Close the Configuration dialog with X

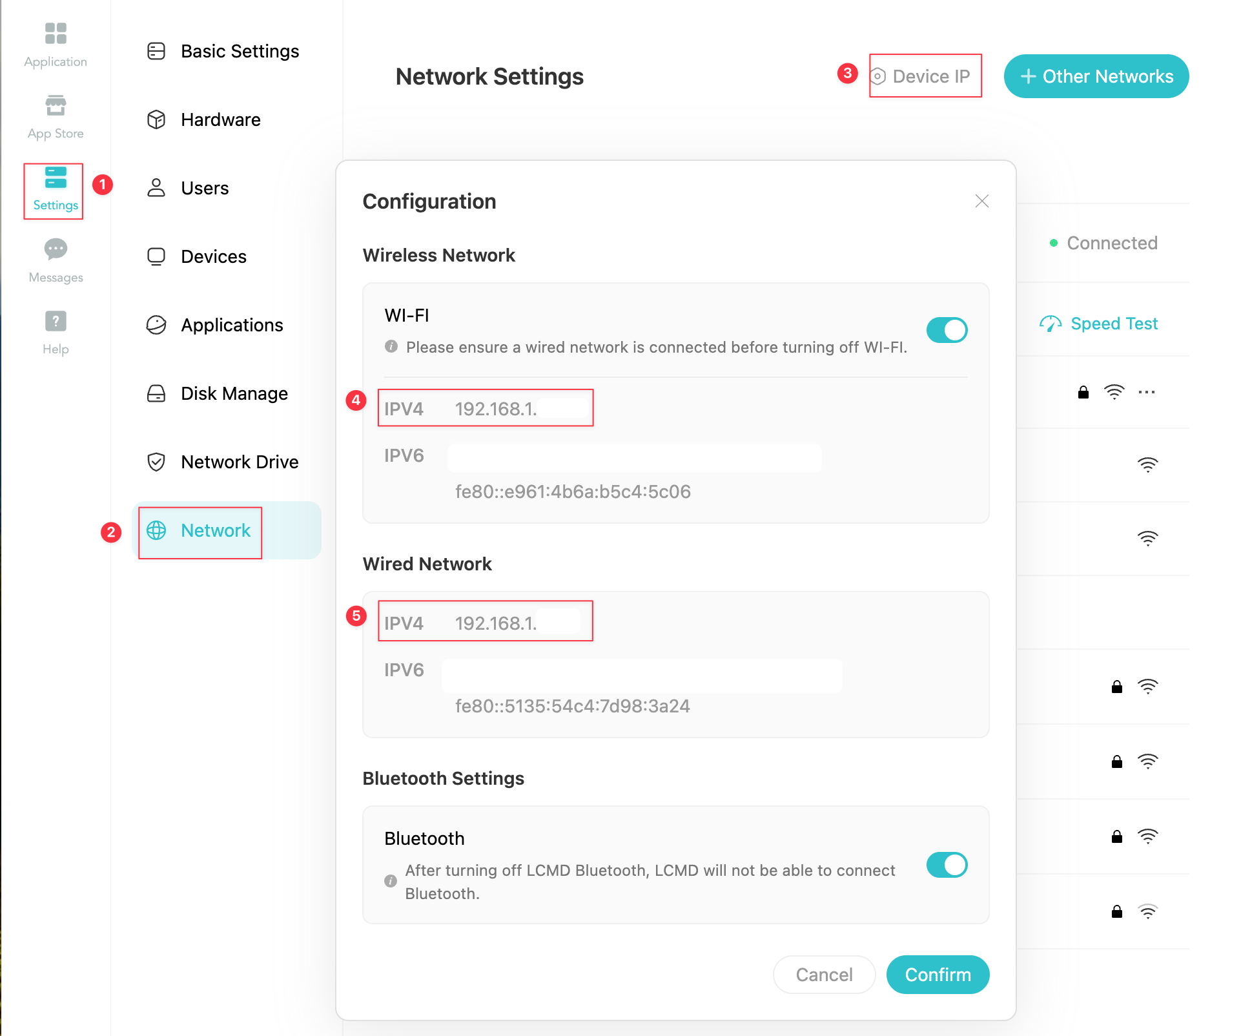pyautogui.click(x=982, y=202)
